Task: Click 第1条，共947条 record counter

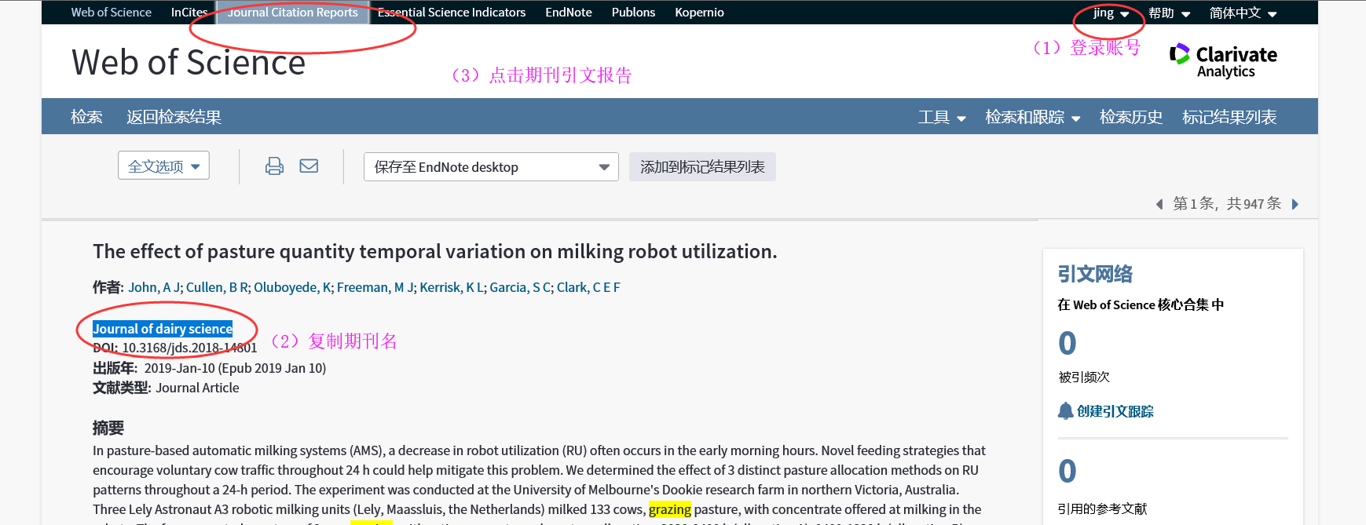Action: pyautogui.click(x=1226, y=204)
